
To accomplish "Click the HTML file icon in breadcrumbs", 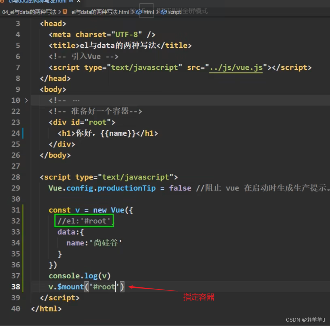I will coord(65,12).
